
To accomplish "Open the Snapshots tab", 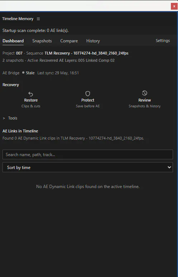I will [42, 41].
